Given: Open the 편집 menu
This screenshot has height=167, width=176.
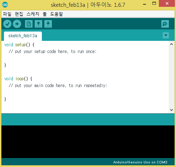Looking at the screenshot, I should tap(19, 14).
